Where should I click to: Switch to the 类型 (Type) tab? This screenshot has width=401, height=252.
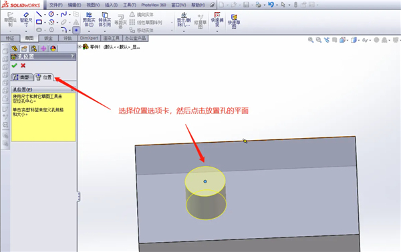click(x=22, y=77)
